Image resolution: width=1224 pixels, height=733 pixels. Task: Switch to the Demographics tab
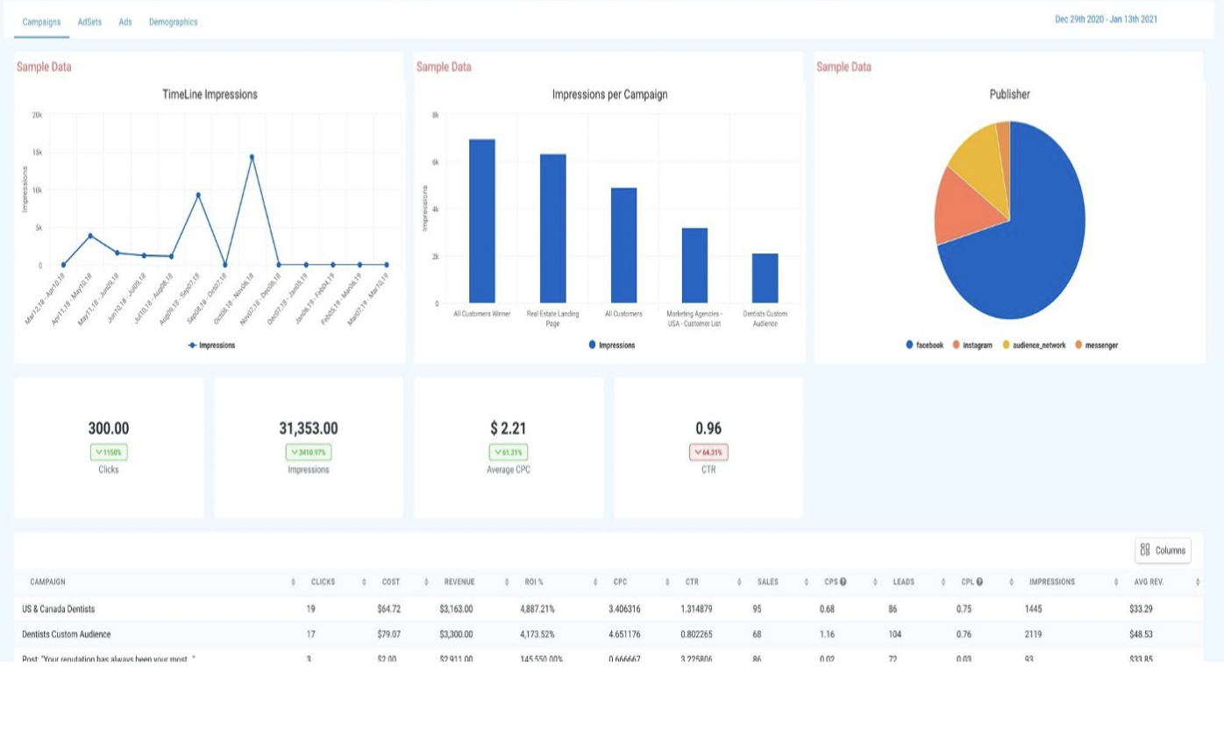pyautogui.click(x=173, y=22)
